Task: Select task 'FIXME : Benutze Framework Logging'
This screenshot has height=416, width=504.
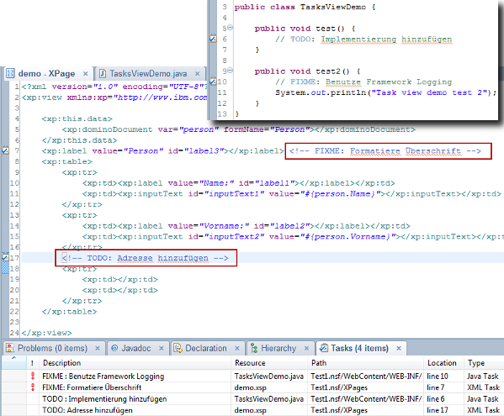Action: pos(103,377)
